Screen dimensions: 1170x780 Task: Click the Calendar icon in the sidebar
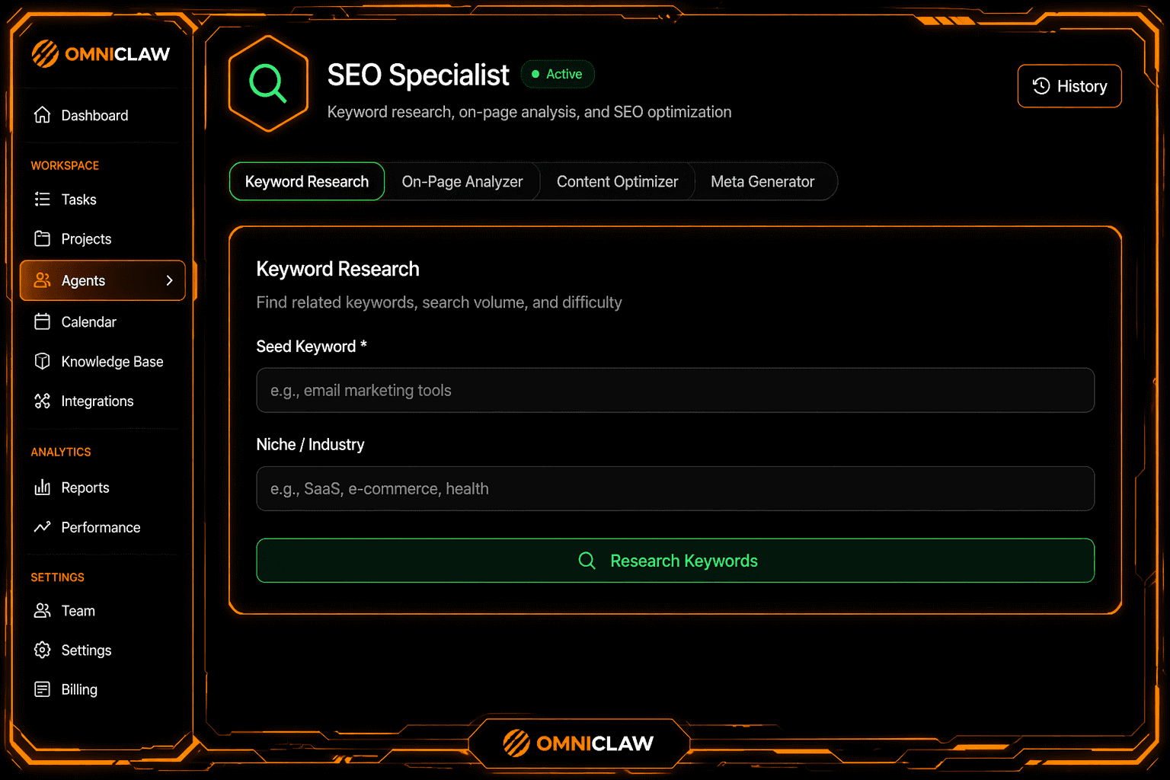pyautogui.click(x=43, y=321)
